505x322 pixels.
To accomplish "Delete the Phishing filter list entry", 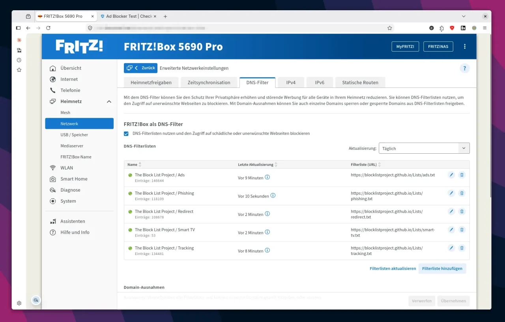I will pyautogui.click(x=462, y=193).
